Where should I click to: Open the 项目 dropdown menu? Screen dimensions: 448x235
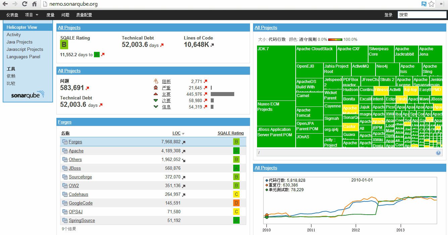coord(32,15)
